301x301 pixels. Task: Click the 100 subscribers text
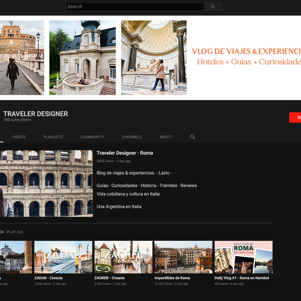pyautogui.click(x=17, y=120)
